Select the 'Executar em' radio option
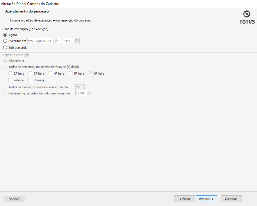The width and height of the screenshot is (257, 206). point(5,41)
